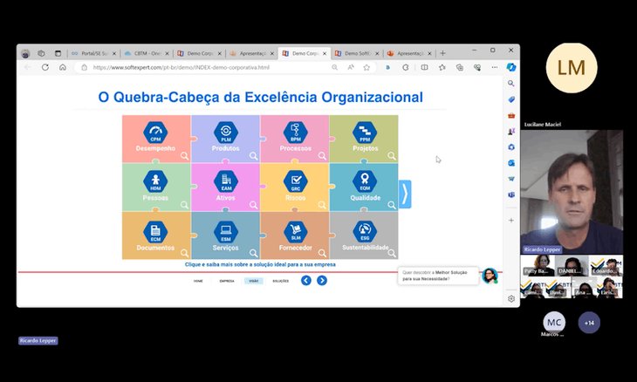Open the PPM Projetos hexagon icon

tap(365, 133)
